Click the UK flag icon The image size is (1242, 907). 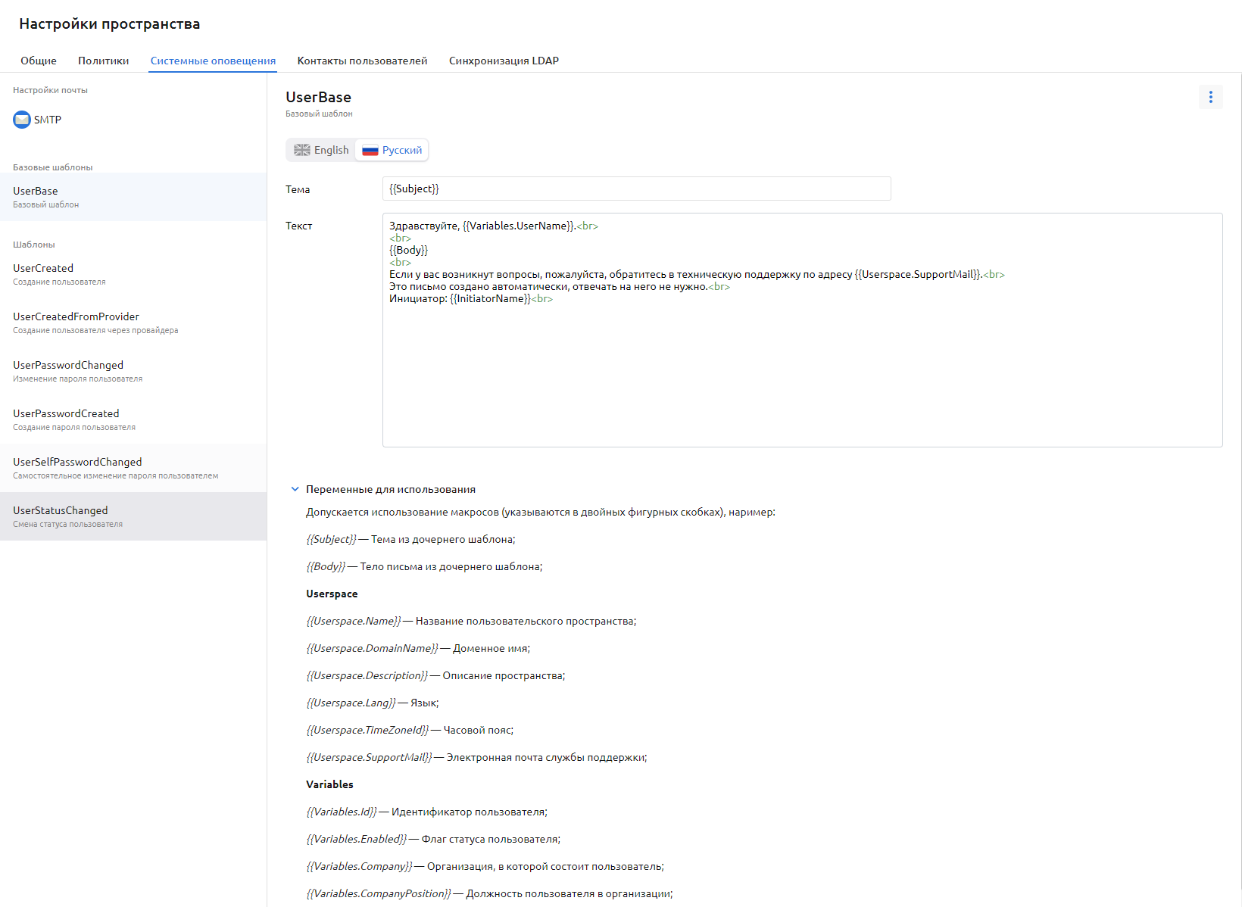[302, 150]
